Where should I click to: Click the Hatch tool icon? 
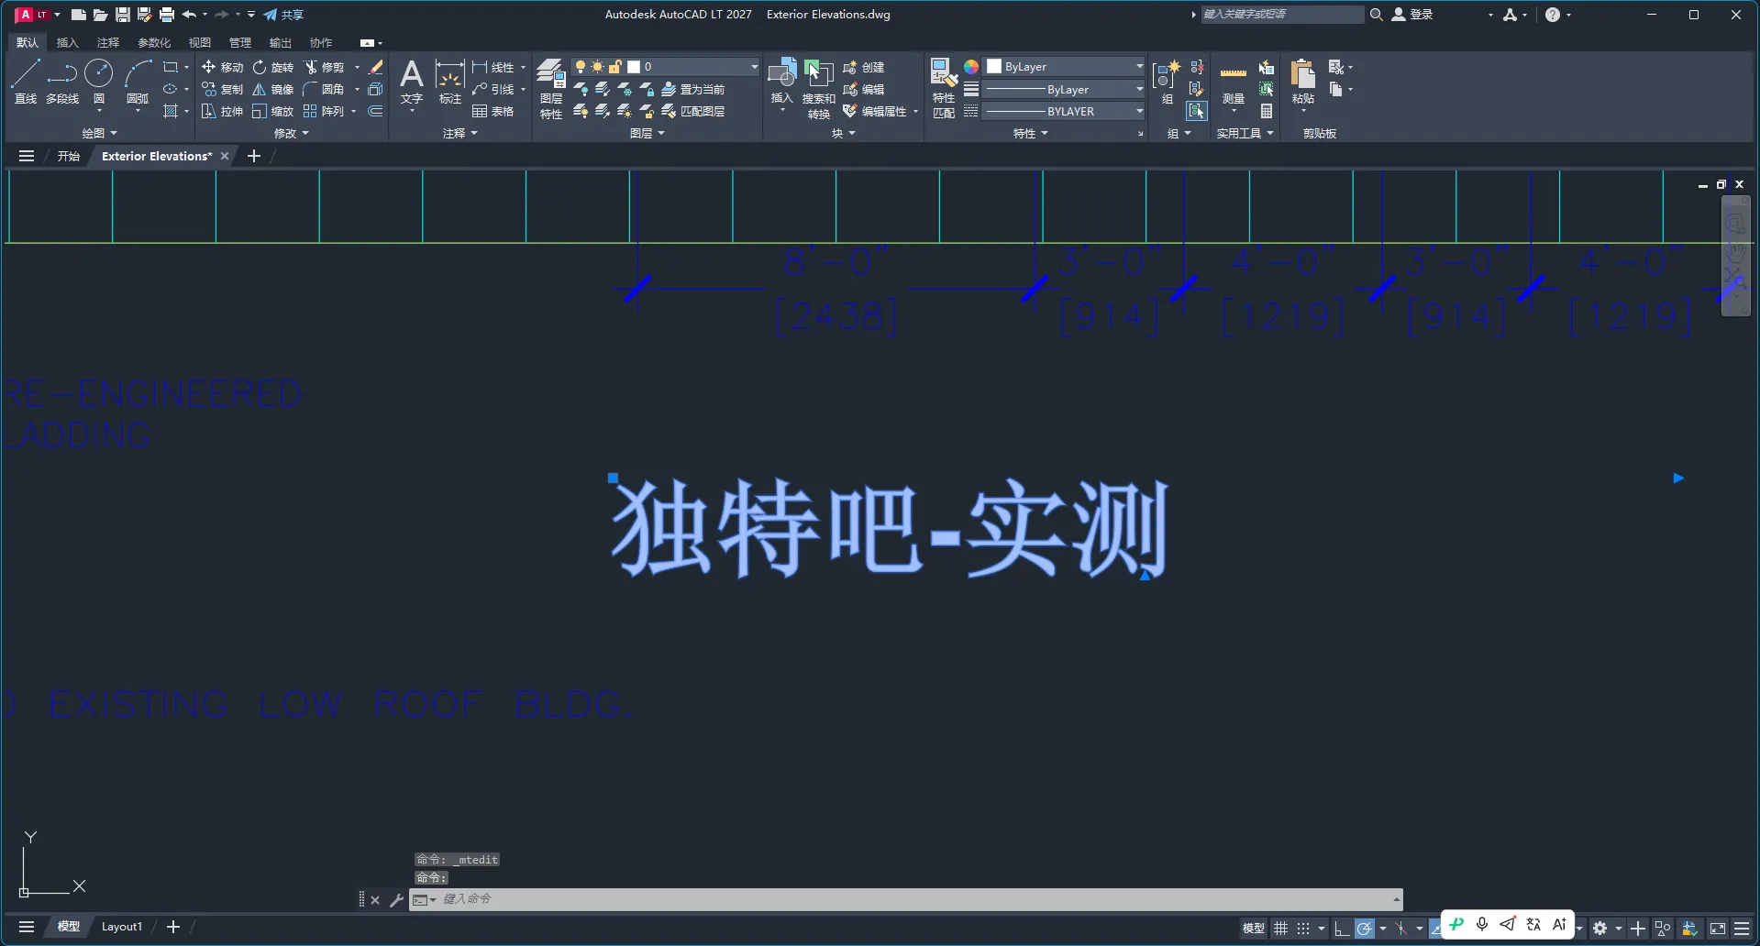tap(171, 111)
